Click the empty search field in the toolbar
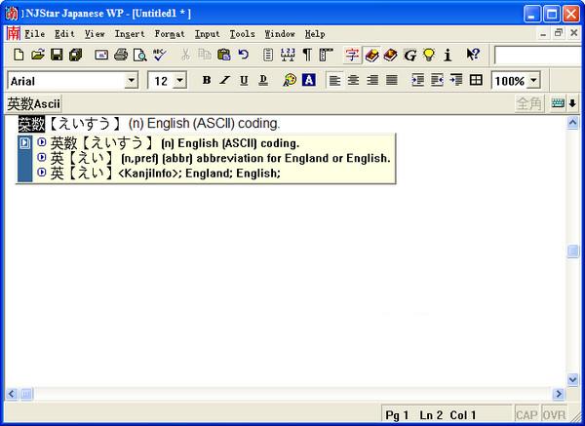Viewport: 585px width, 426px height. pyautogui.click(x=536, y=56)
